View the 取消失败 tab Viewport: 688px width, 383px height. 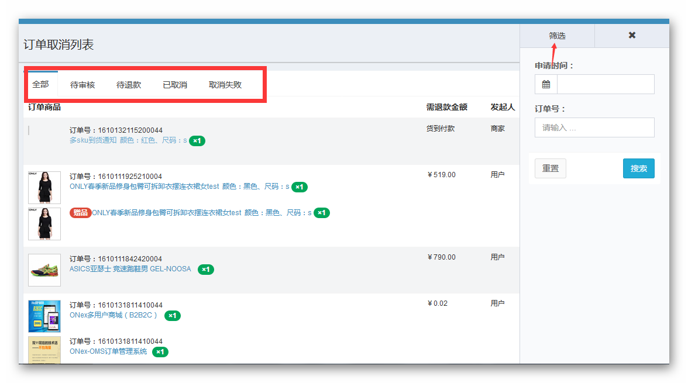[x=225, y=85]
